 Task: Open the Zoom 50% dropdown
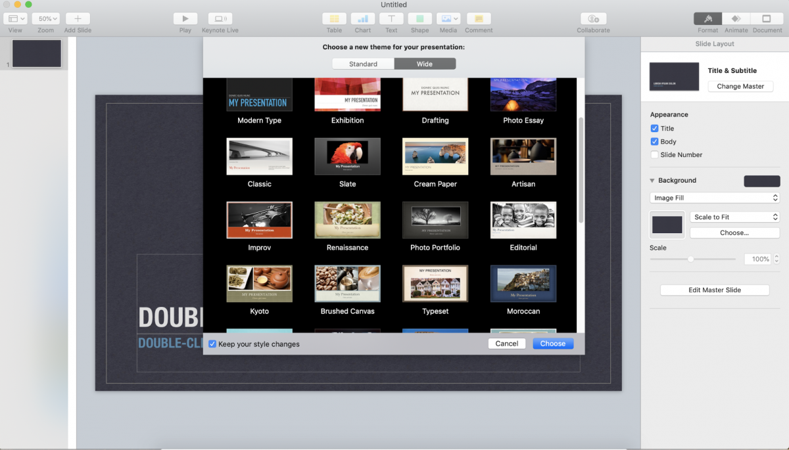click(46, 19)
